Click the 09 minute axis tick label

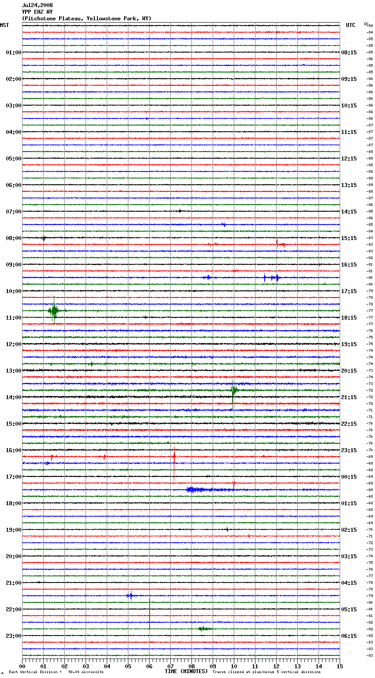coord(213,667)
